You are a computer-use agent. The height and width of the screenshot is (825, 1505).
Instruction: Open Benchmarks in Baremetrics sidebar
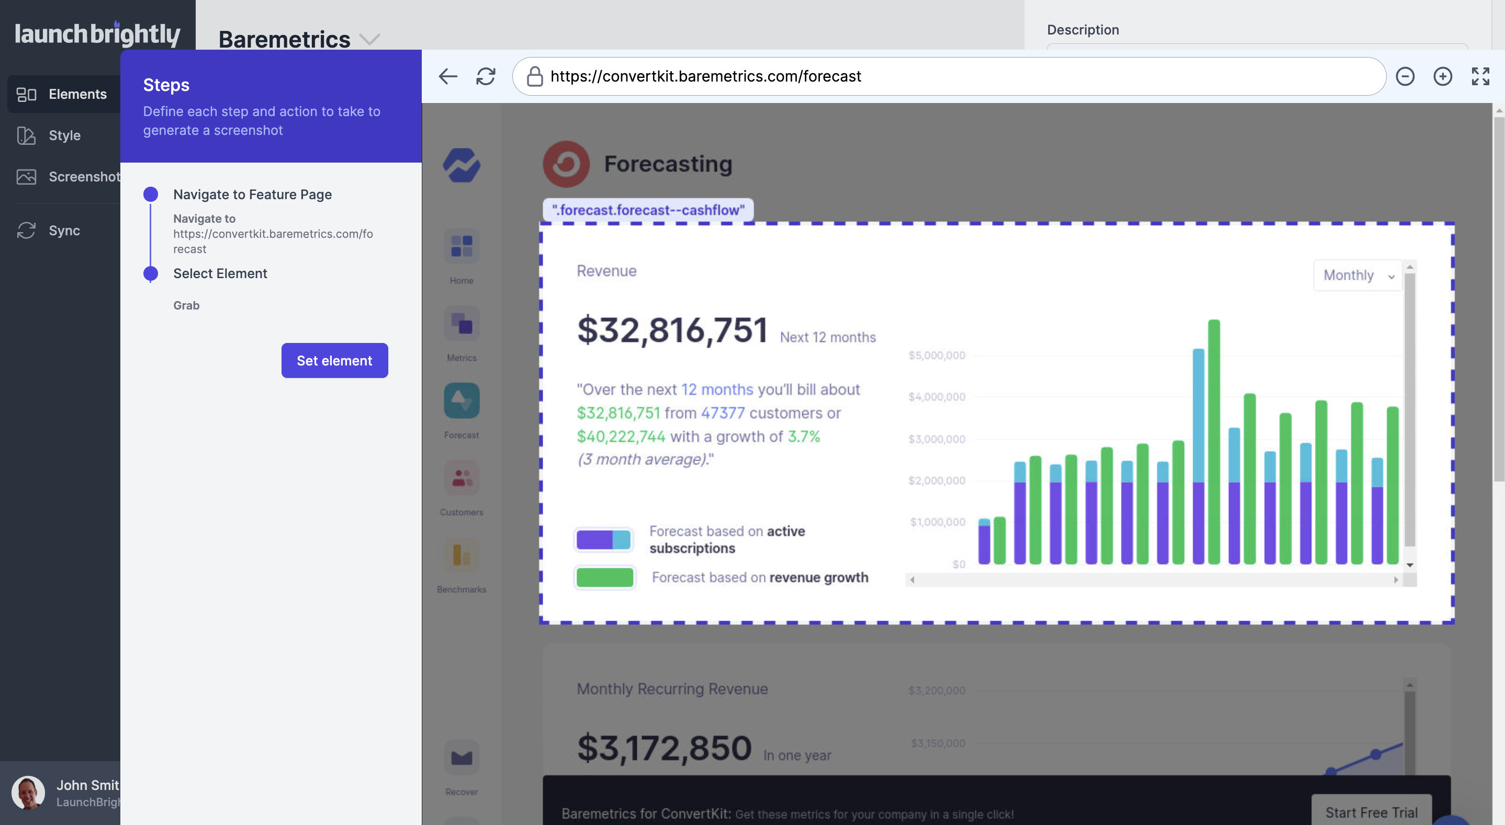(462, 565)
